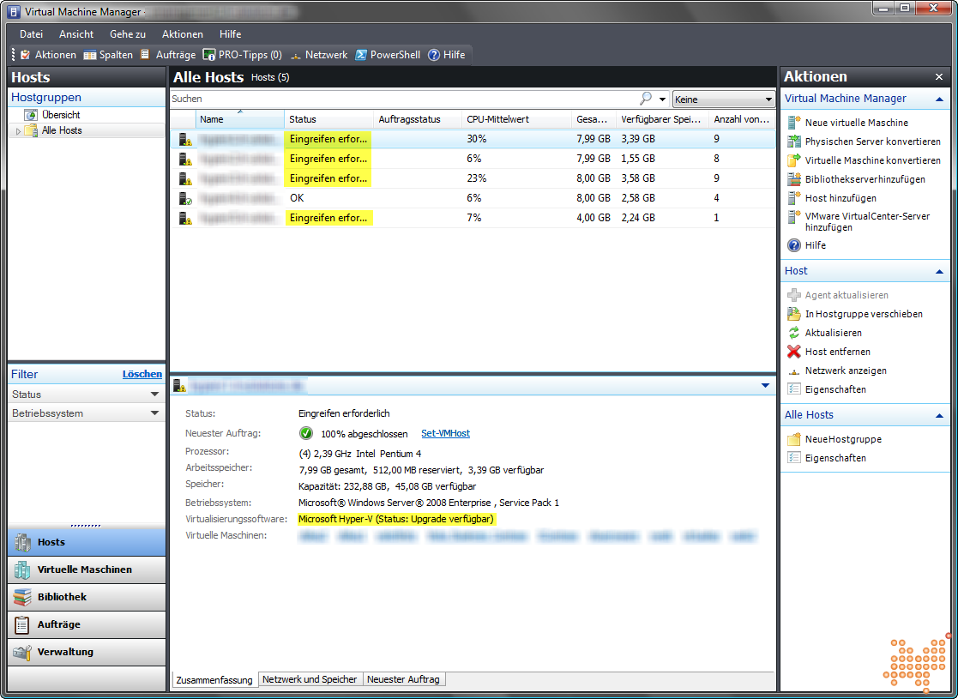Open the Aufträge navigation button
958x699 pixels.
click(86, 624)
